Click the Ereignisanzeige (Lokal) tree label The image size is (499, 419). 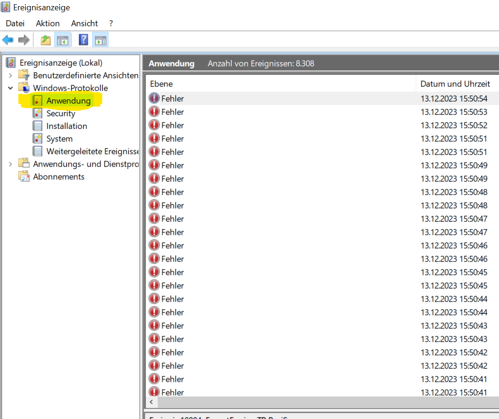[61, 63]
